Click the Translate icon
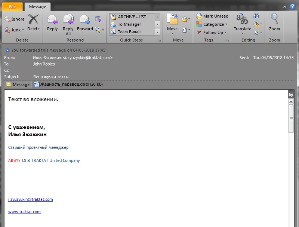 point(242,22)
